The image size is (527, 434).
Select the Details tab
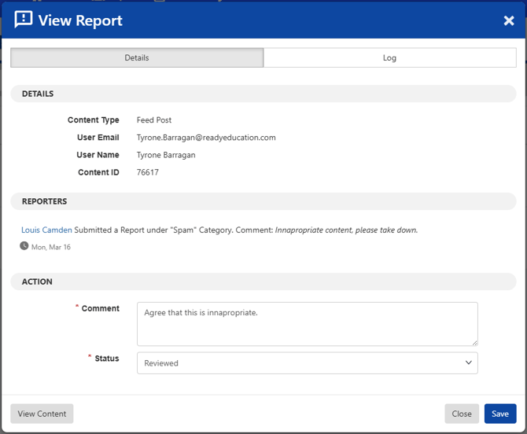pyautogui.click(x=137, y=57)
